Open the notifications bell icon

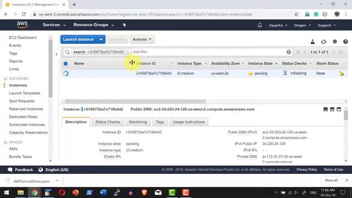pos(260,25)
